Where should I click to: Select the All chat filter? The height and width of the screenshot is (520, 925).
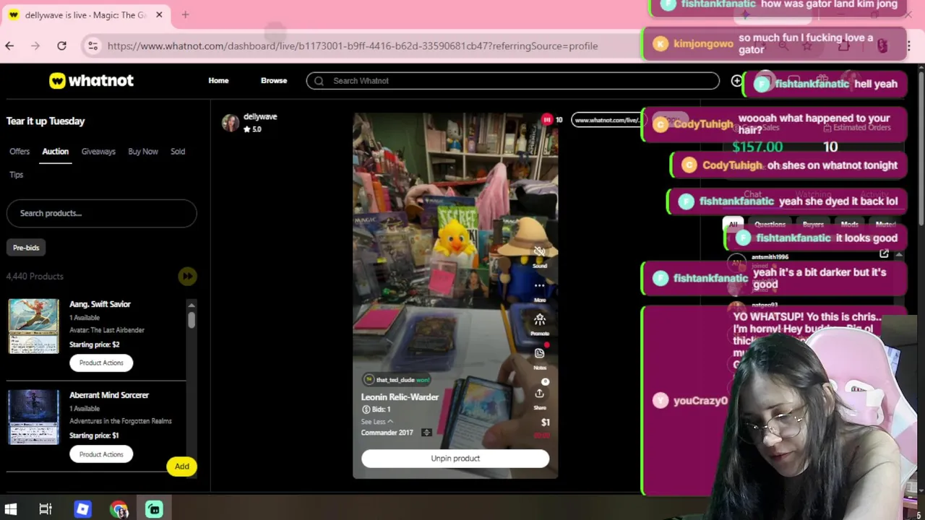(733, 225)
